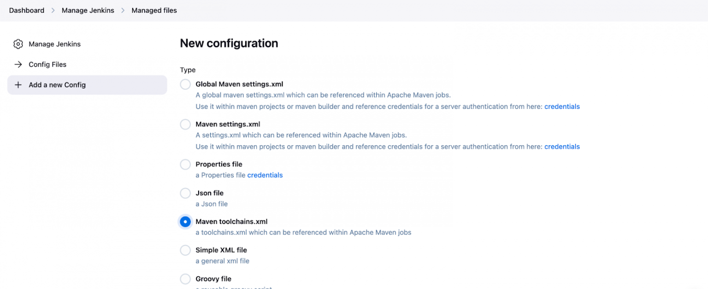Click the credentials link beside Properties file
708x289 pixels.
click(x=265, y=175)
